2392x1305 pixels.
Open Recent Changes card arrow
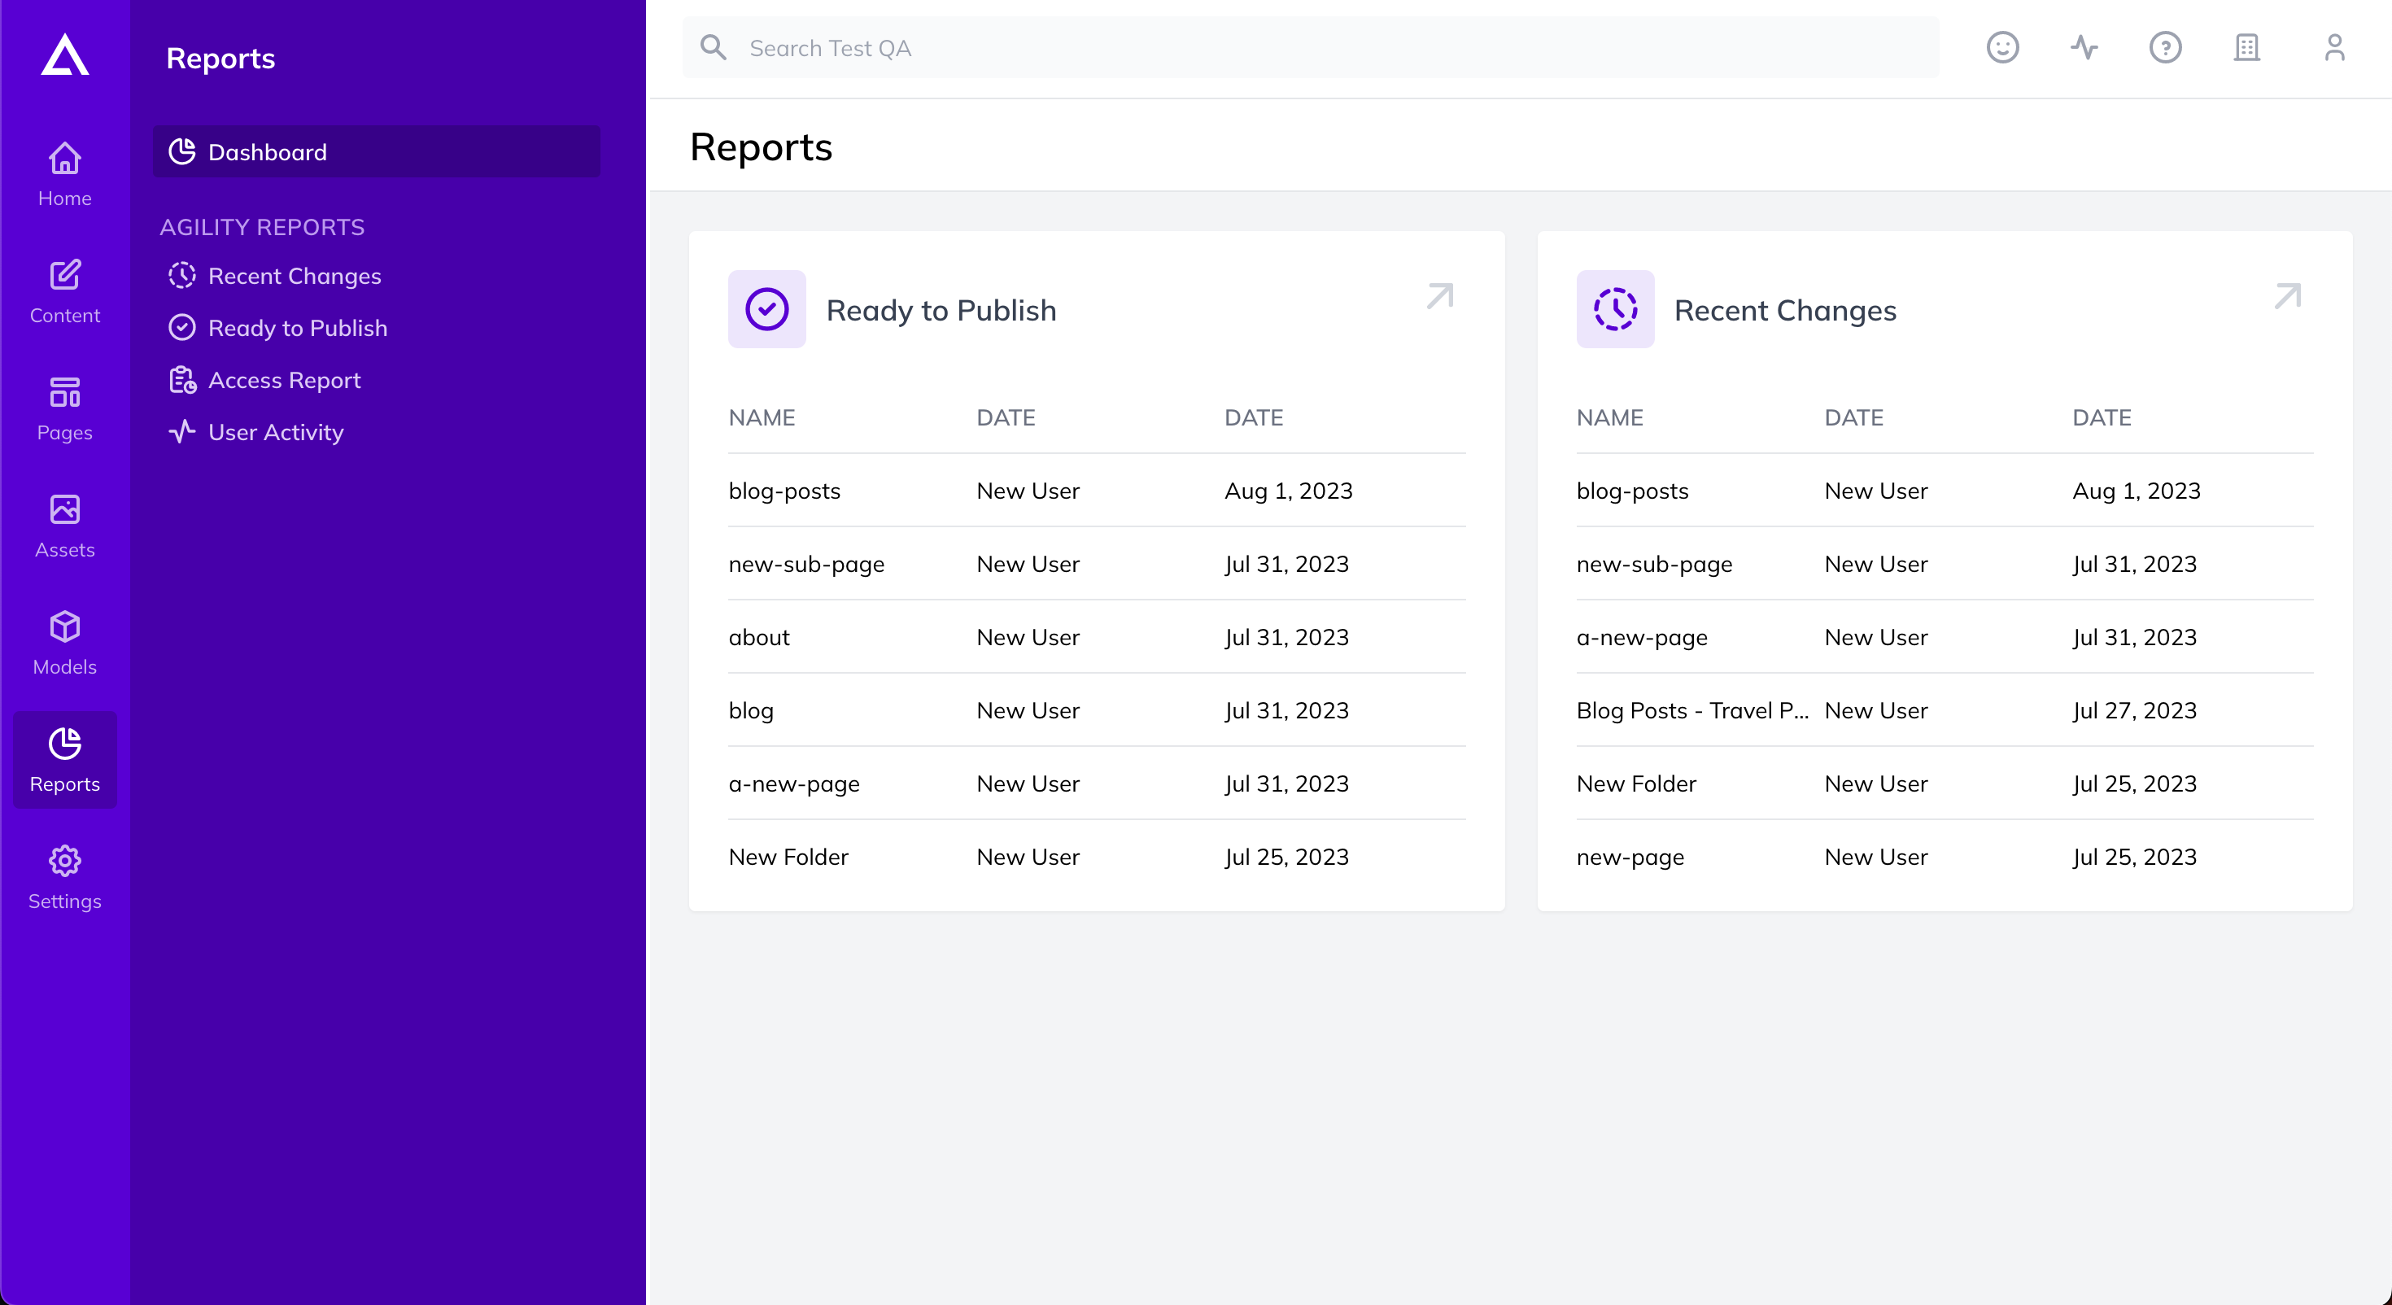click(2288, 296)
